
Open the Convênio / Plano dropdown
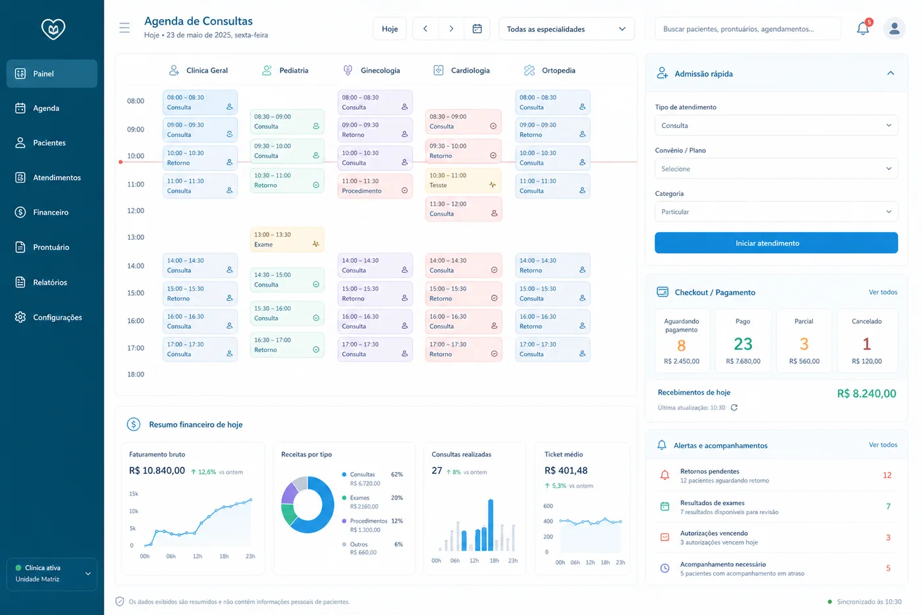point(776,169)
